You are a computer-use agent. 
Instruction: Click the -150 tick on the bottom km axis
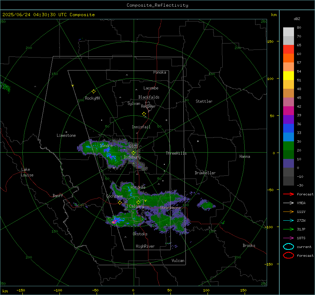tap(21, 290)
